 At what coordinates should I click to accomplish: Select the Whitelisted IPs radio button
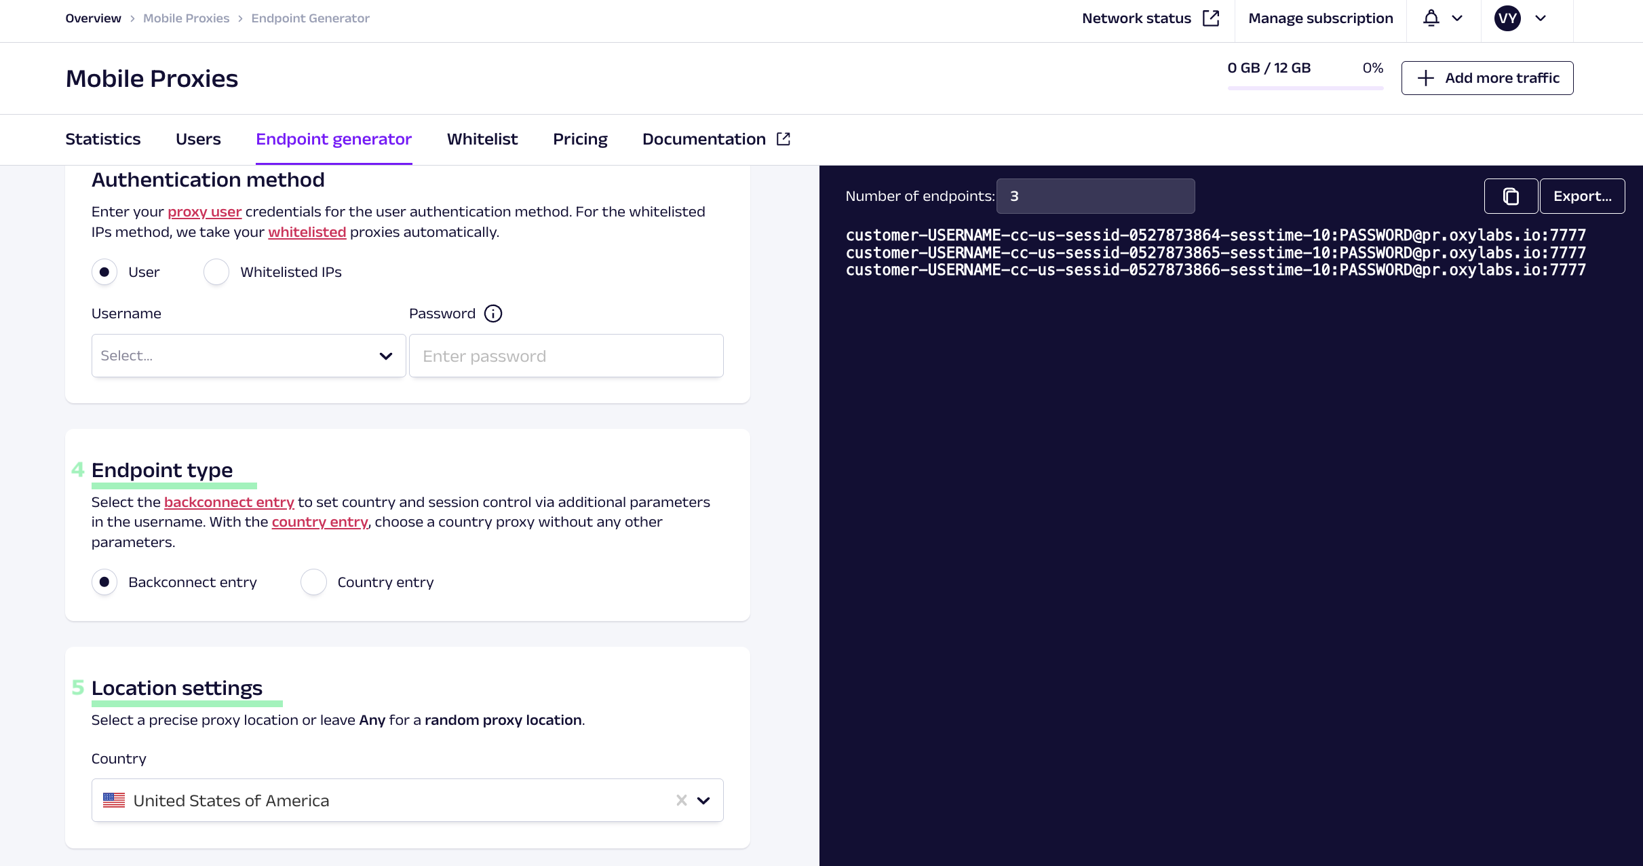216,272
